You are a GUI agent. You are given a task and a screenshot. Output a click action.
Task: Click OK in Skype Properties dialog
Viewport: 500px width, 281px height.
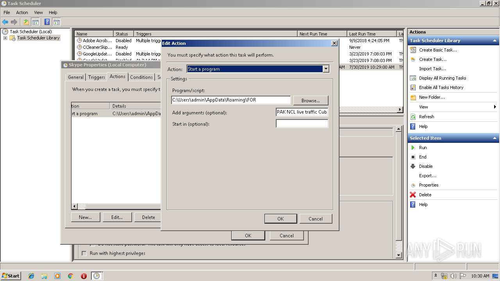(248, 235)
